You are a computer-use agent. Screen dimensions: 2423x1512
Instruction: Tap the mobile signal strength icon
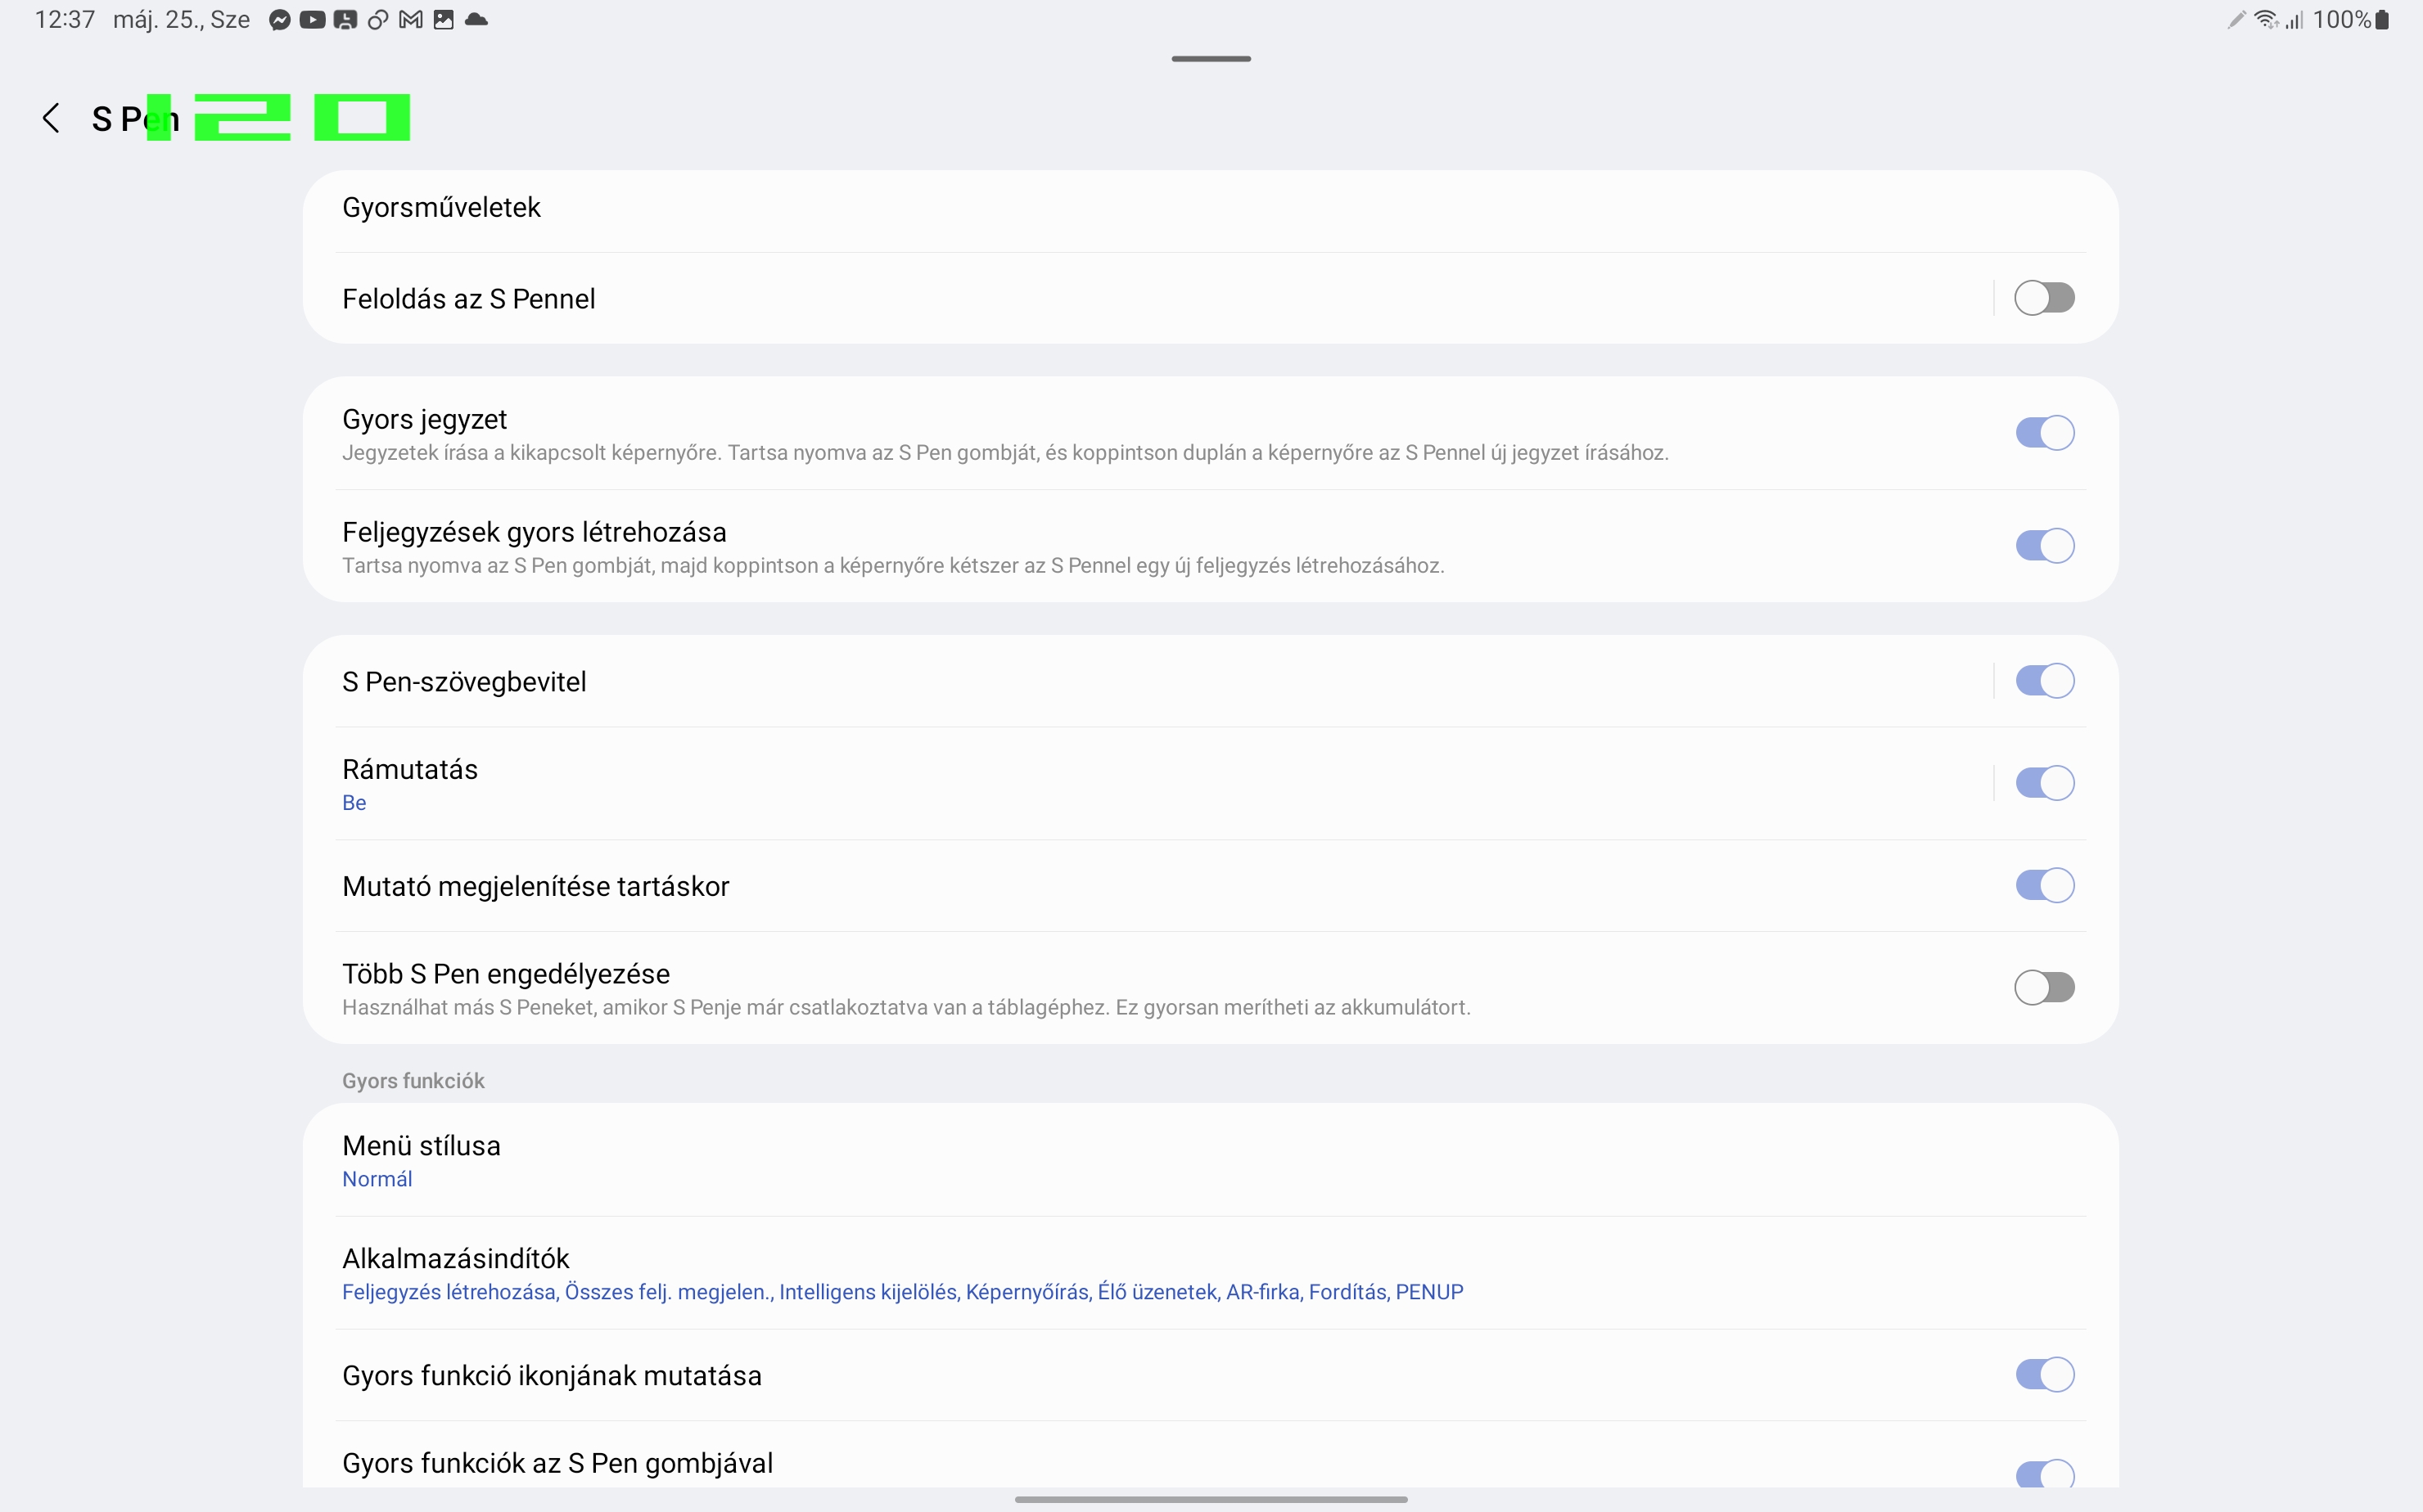(2294, 20)
